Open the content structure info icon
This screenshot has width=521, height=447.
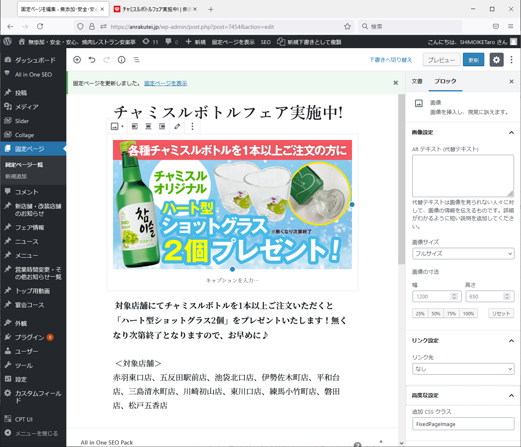(122, 60)
